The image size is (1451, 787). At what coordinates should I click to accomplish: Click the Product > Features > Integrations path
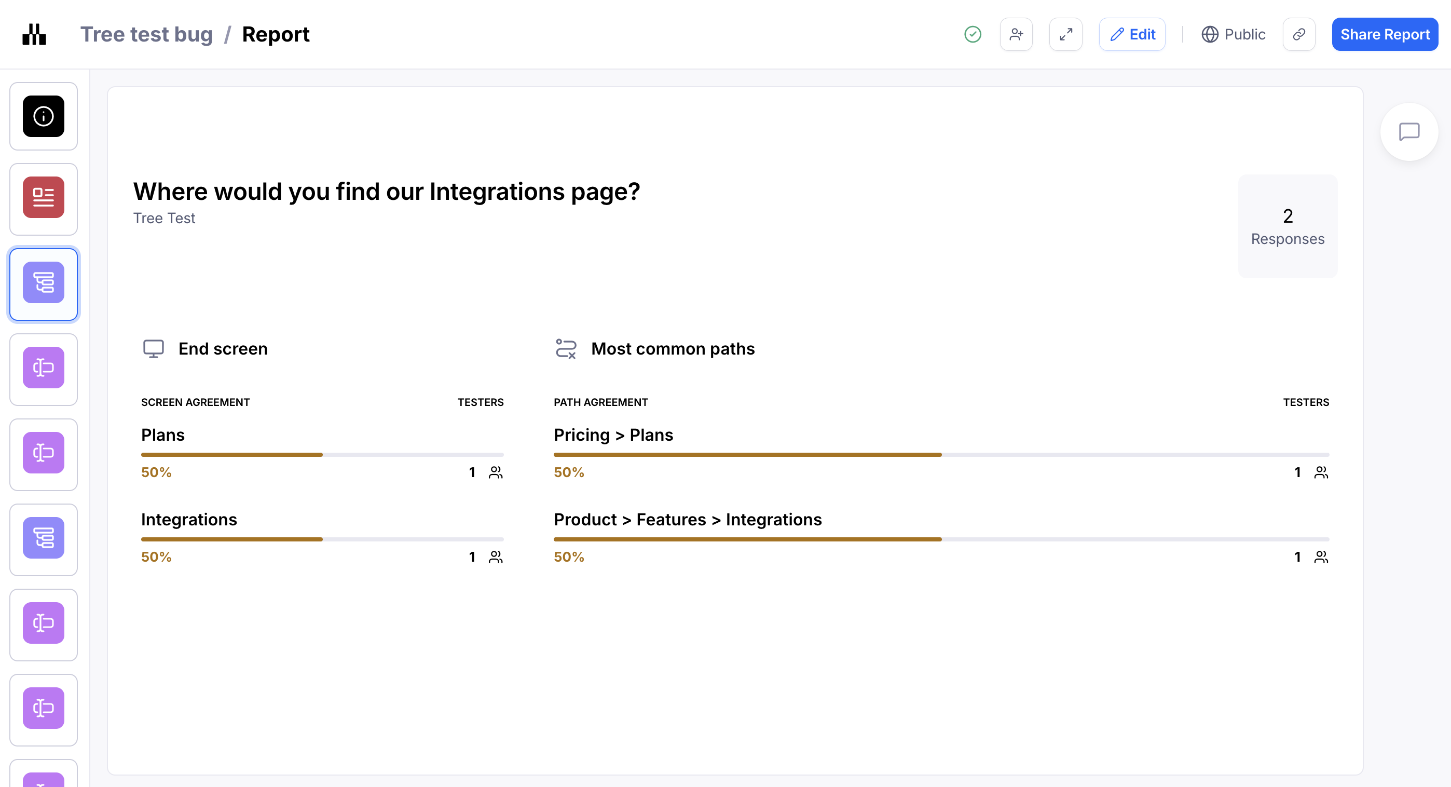pyautogui.click(x=687, y=520)
